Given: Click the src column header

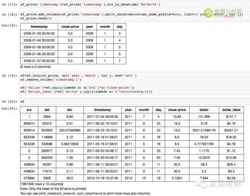Looking at the screenshot, I should (29, 110).
